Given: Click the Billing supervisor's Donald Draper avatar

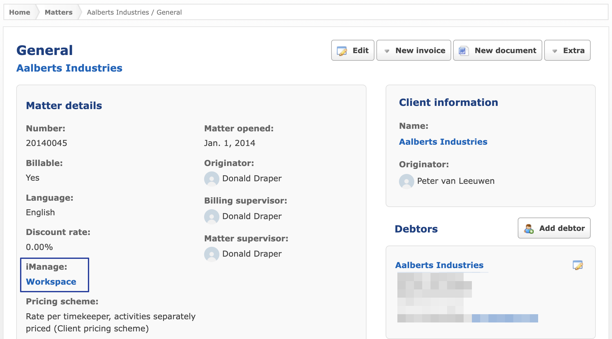Looking at the screenshot, I should point(212,217).
